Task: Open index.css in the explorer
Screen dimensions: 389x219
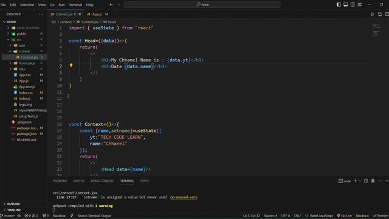Action: [26, 92]
